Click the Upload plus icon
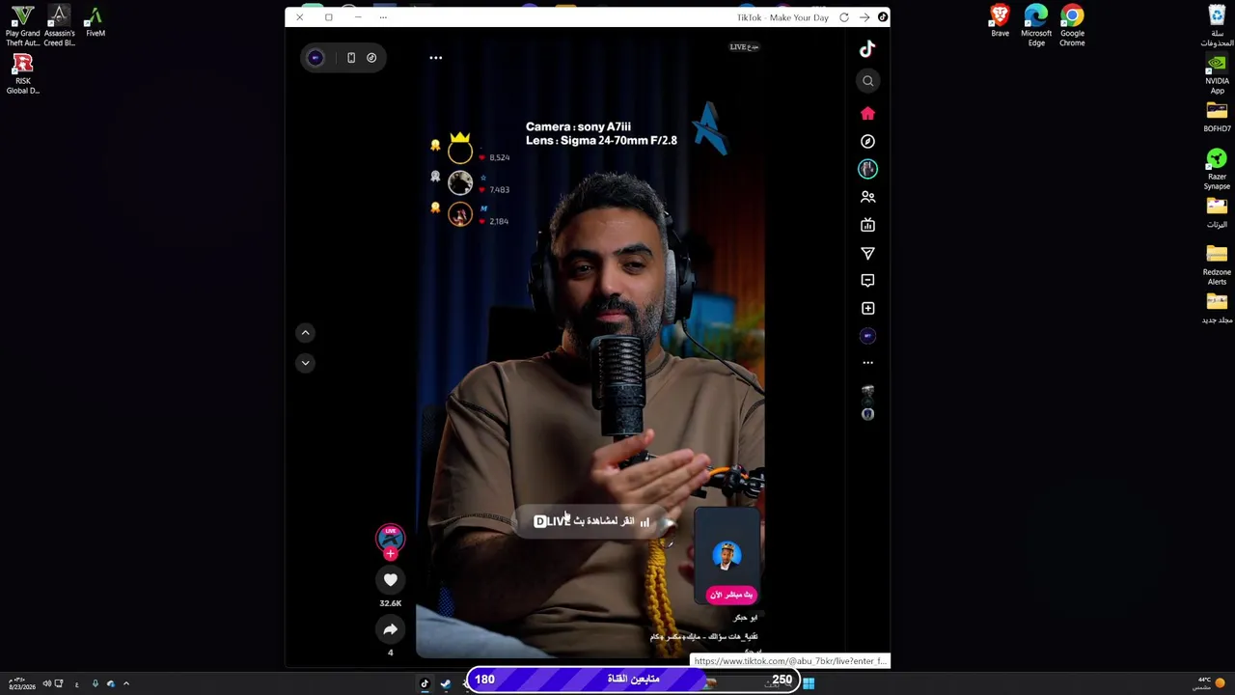The width and height of the screenshot is (1235, 695). tap(867, 308)
